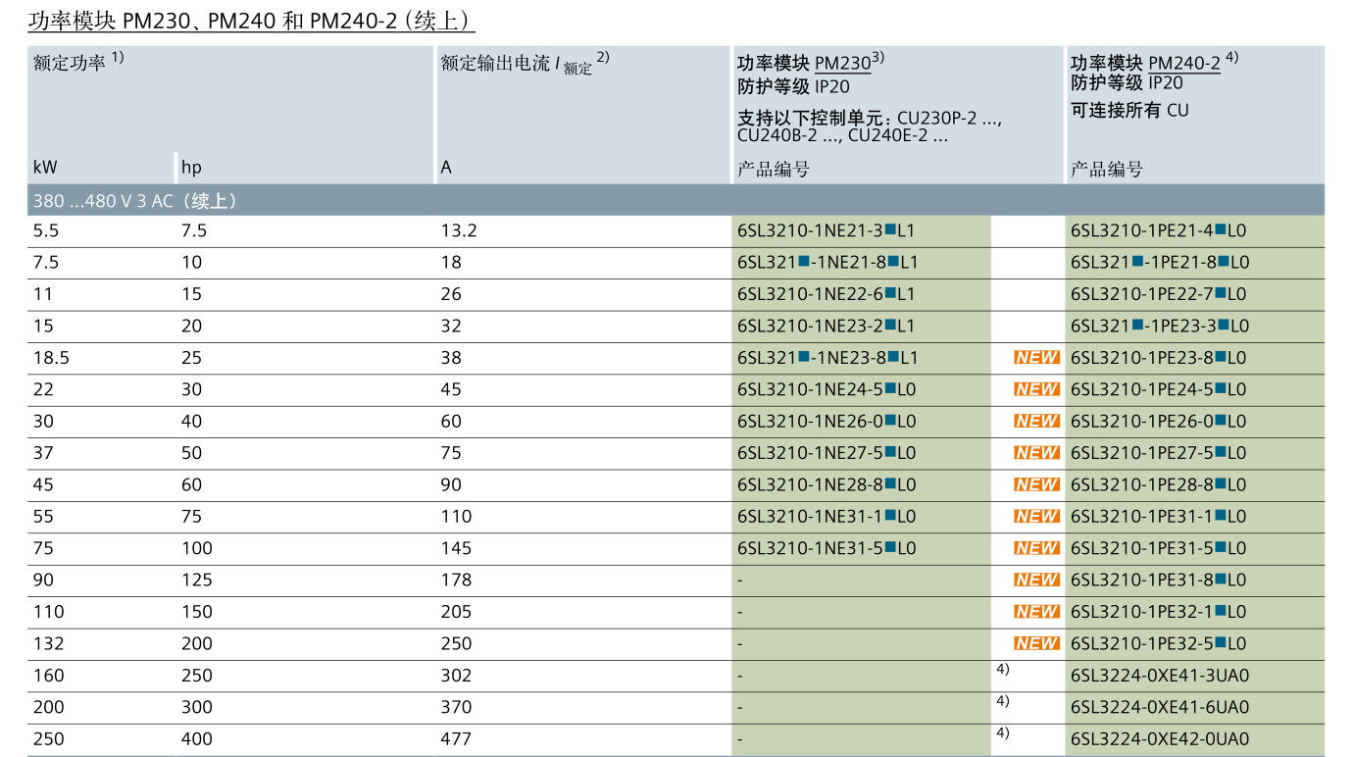
Task: Click the 额定输出电流 column header
Action: [x=525, y=64]
